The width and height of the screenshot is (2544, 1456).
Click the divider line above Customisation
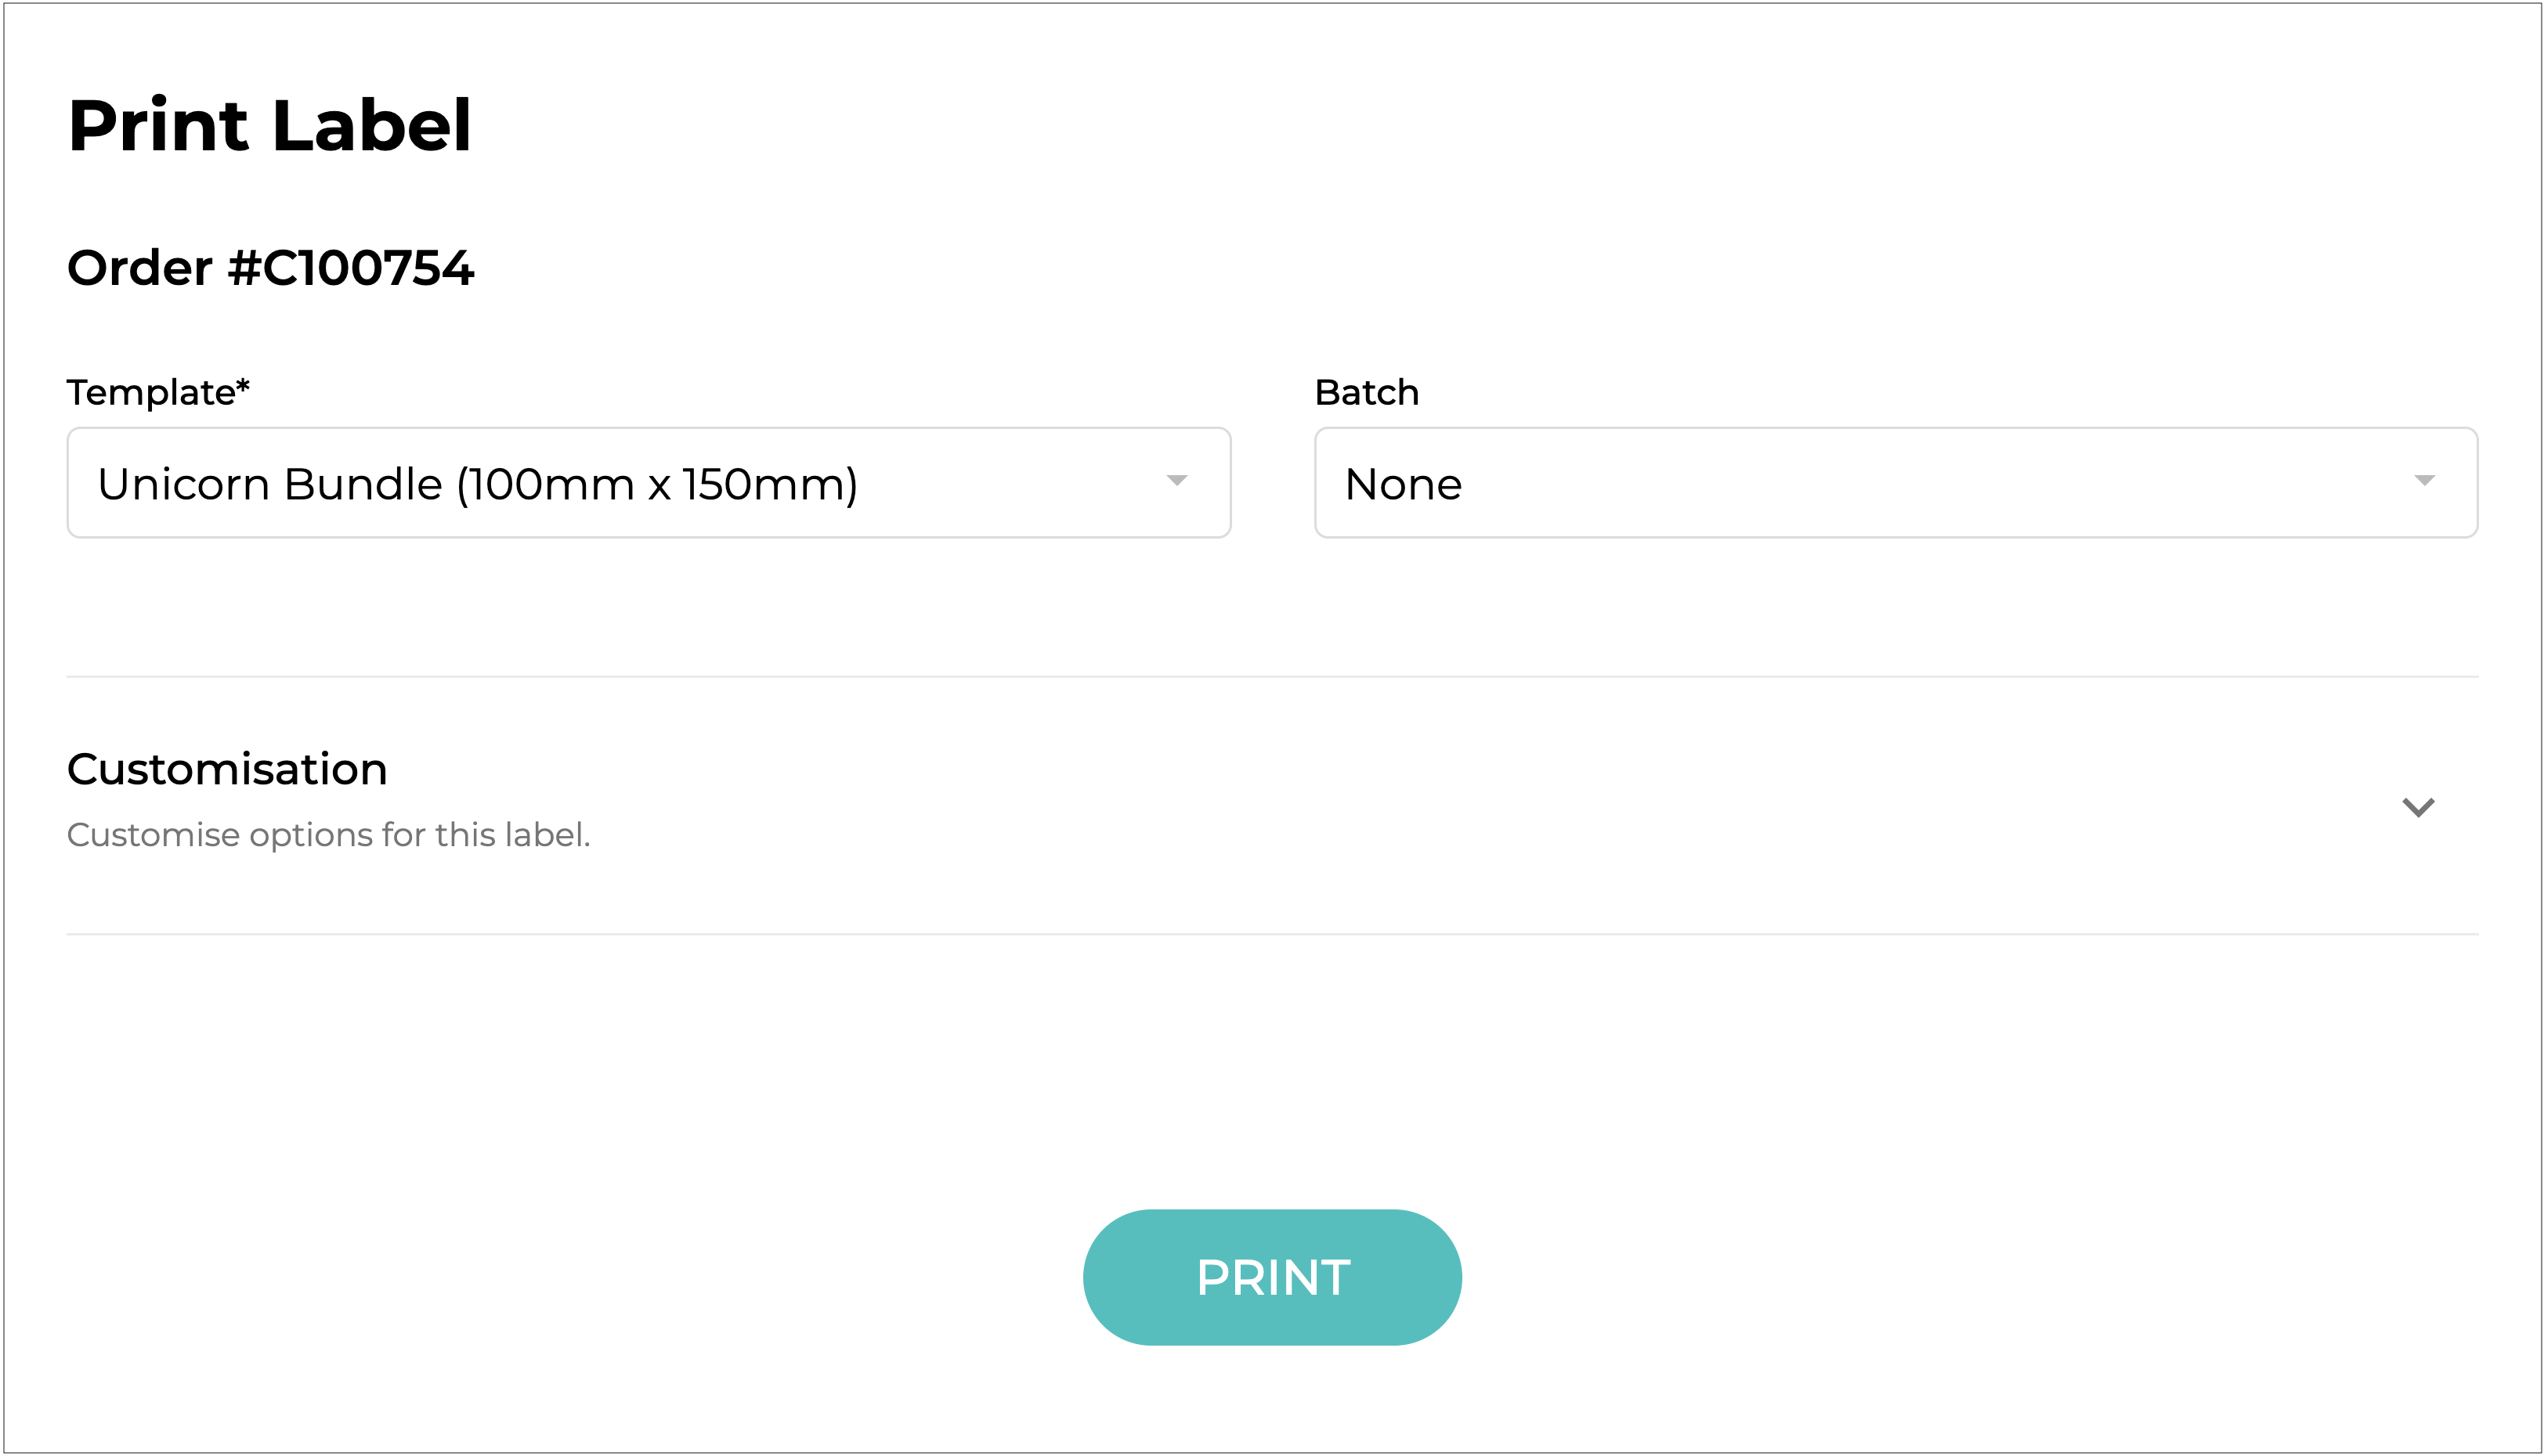click(x=1271, y=677)
